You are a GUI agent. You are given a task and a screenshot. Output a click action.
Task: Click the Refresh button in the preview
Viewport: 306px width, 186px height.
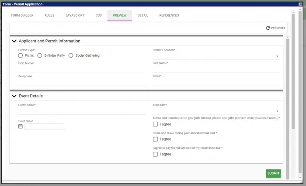(275, 28)
